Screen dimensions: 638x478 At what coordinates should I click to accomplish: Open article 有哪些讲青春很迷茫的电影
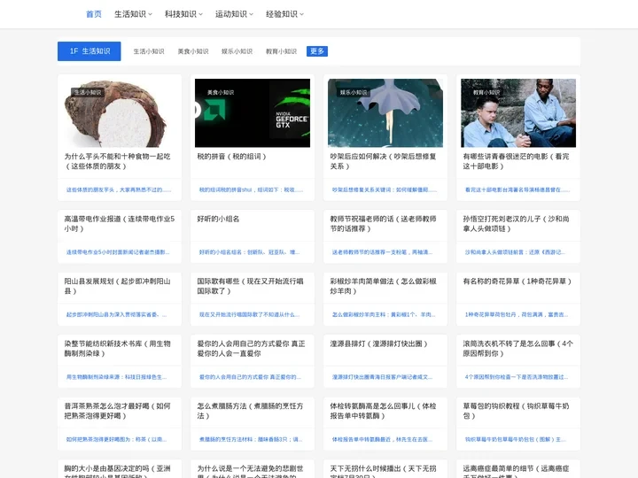click(516, 161)
